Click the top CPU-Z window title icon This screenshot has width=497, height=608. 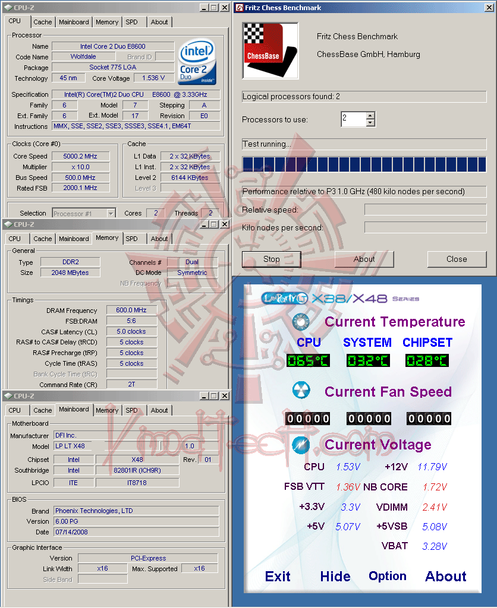coord(8,7)
